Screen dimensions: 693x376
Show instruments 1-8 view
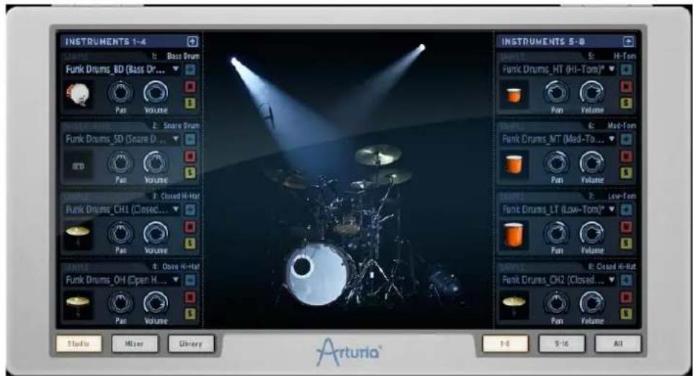505,344
